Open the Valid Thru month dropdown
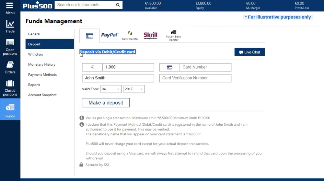The image size is (324, 181). (x=111, y=89)
